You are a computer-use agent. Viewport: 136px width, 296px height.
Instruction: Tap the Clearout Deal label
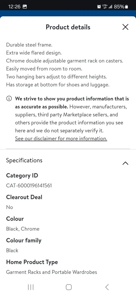[x=24, y=197]
